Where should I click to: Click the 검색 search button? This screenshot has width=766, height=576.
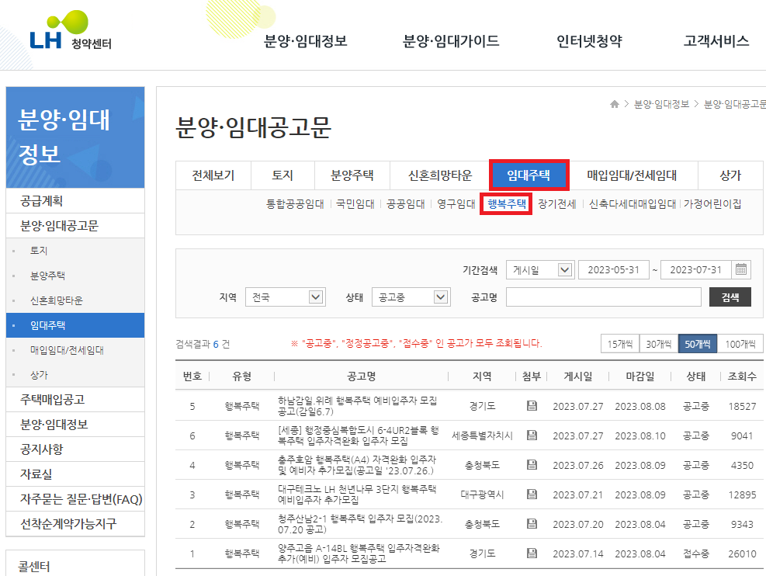coord(730,297)
